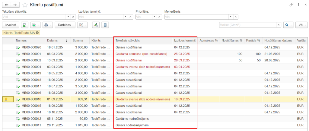Click the Izveidot button
Viewport: 309px width, 131px height.
[x=11, y=25]
